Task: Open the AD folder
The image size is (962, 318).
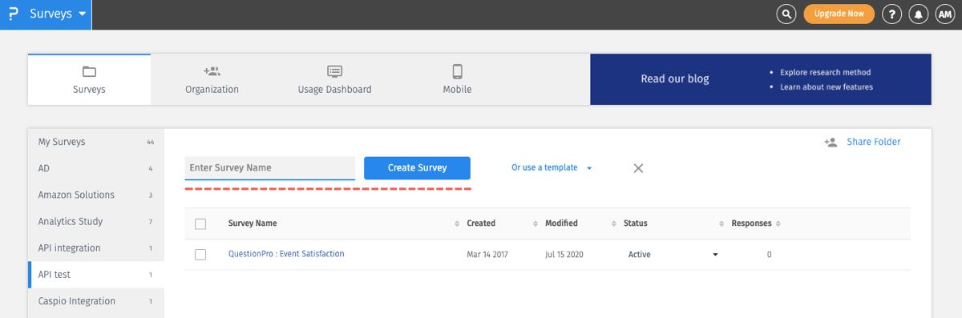Action: coord(96,168)
